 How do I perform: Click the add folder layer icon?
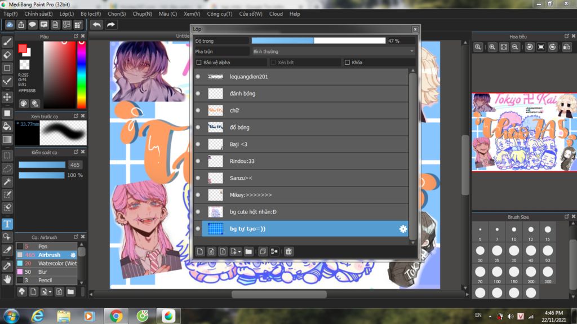(248, 251)
